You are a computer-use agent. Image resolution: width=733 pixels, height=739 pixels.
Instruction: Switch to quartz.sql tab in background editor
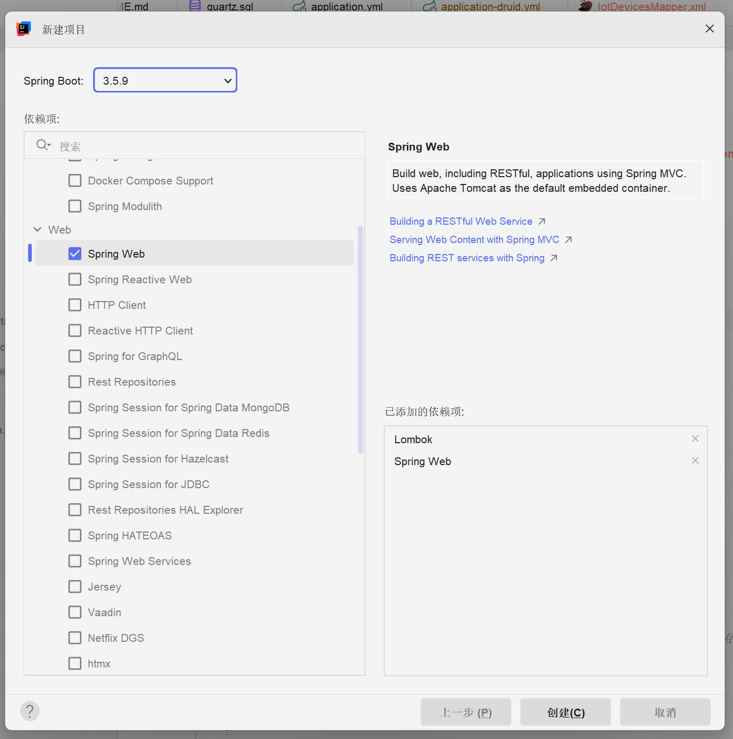pos(221,6)
